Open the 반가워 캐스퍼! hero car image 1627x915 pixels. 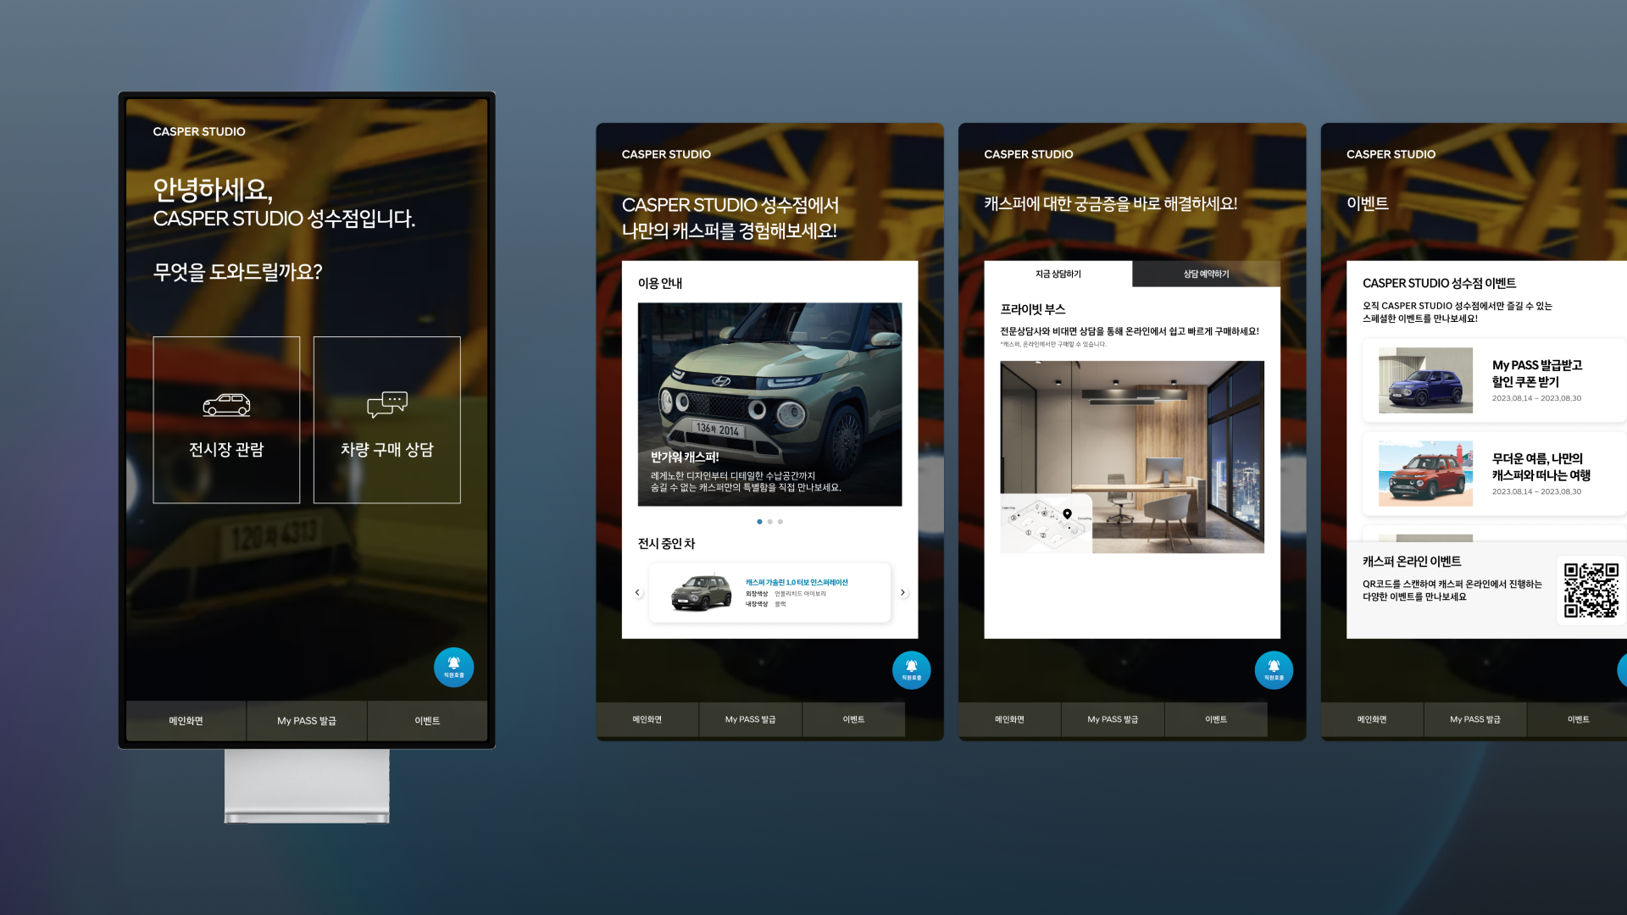769,404
